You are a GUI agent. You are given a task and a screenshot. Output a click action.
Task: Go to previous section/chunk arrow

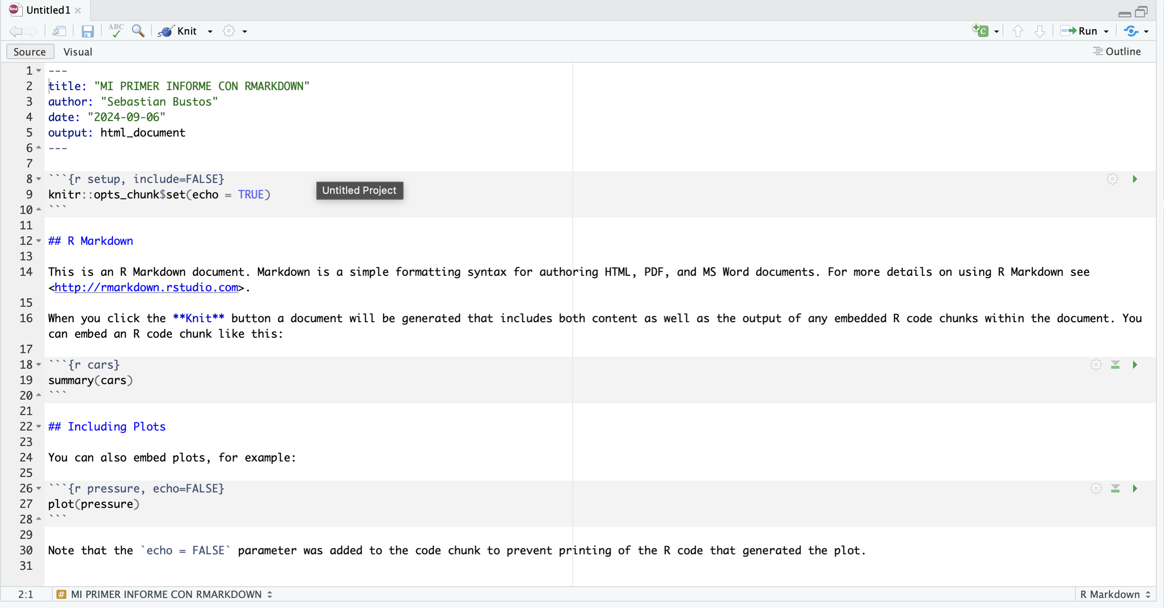(x=1018, y=31)
